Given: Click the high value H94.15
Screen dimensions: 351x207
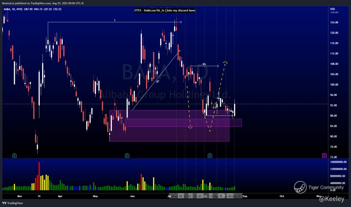Looking at the screenshot, I should pyautogui.click(x=38, y=9).
